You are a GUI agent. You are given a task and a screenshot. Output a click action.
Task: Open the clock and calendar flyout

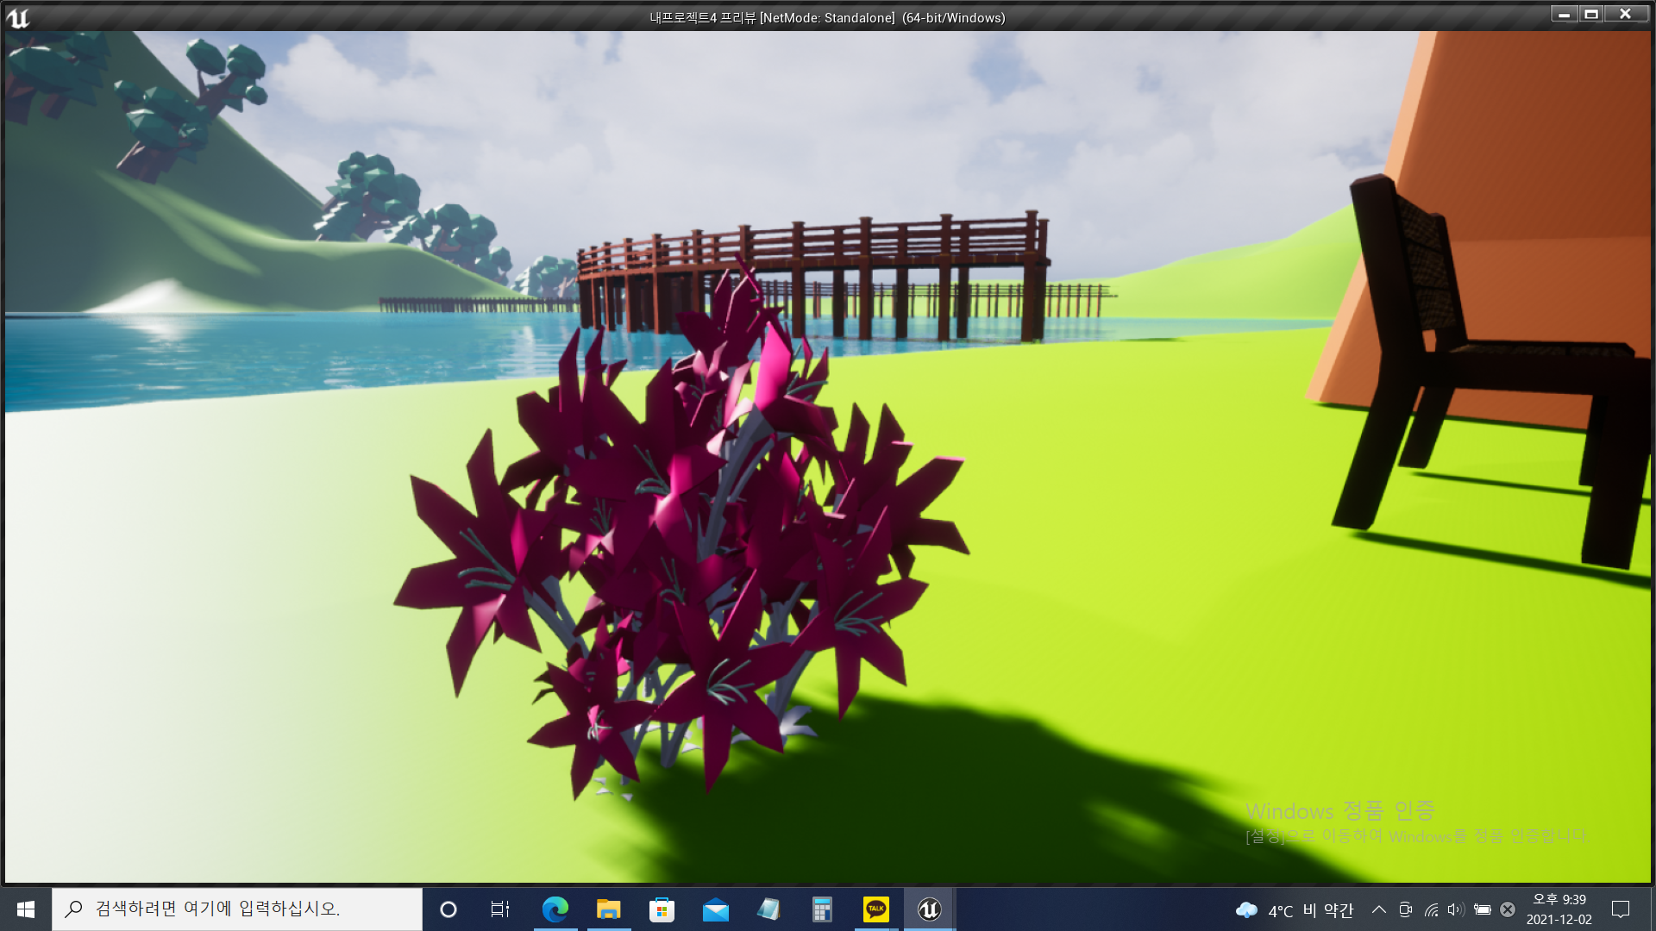(x=1559, y=909)
